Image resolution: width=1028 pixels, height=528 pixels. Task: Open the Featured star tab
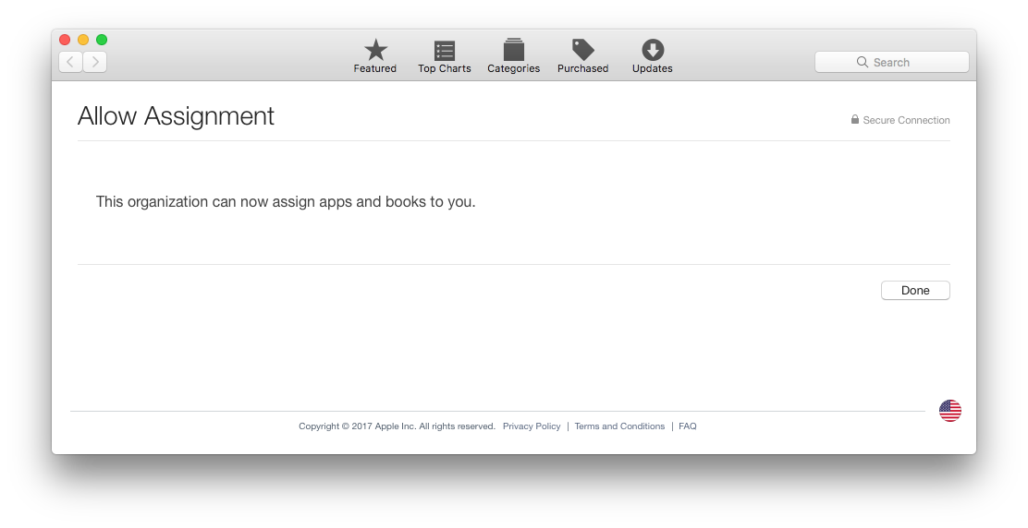click(x=375, y=56)
